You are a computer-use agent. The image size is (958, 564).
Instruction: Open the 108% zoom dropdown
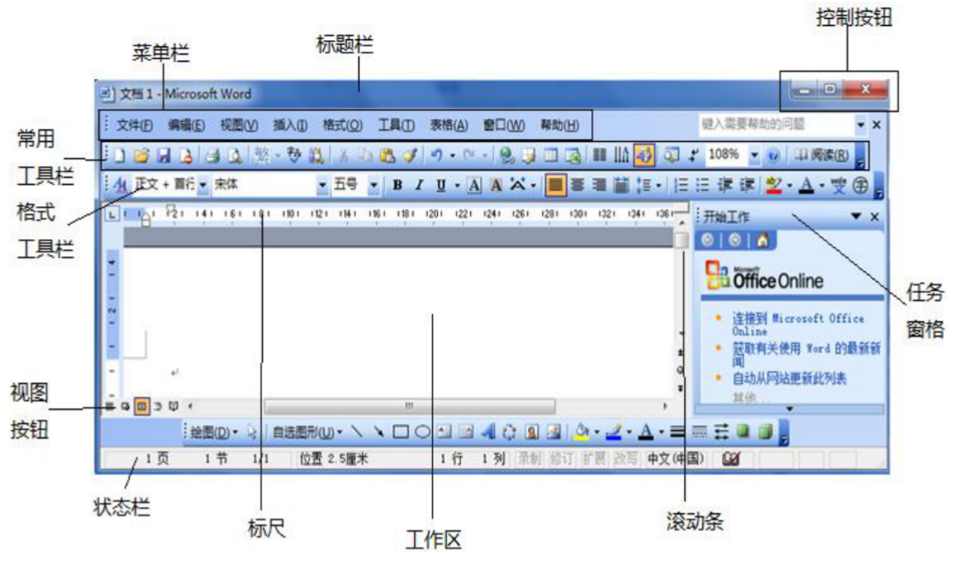coord(755,156)
